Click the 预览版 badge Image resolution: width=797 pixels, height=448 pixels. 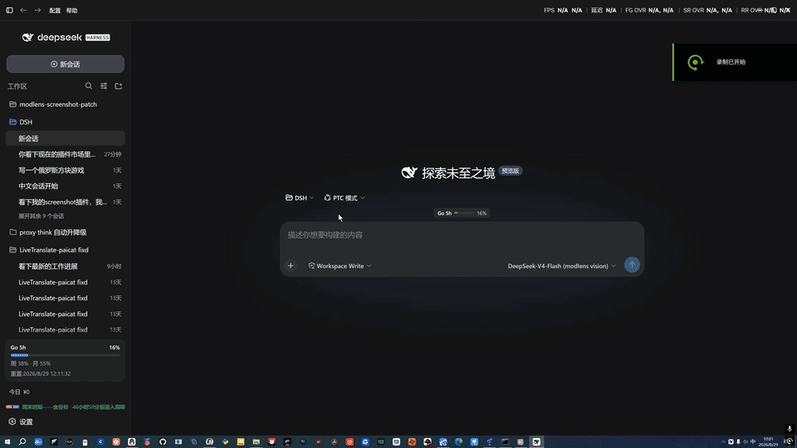(511, 171)
